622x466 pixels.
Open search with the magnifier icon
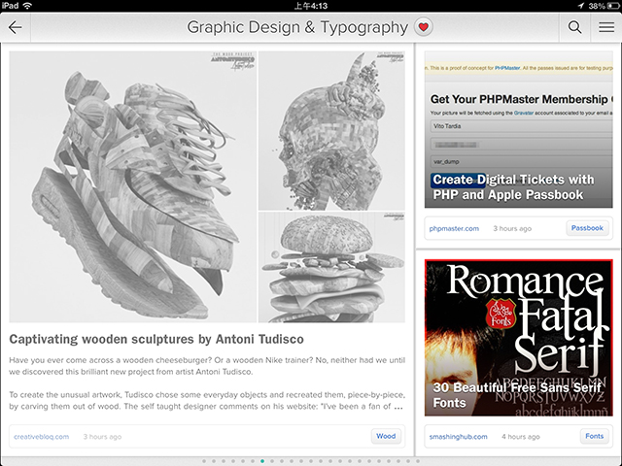point(574,27)
